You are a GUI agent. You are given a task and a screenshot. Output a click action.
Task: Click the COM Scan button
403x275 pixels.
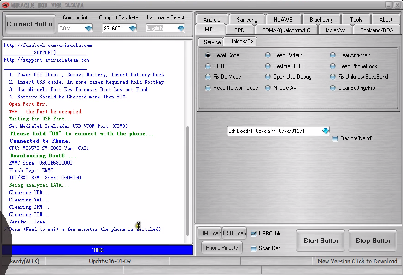click(x=209, y=233)
